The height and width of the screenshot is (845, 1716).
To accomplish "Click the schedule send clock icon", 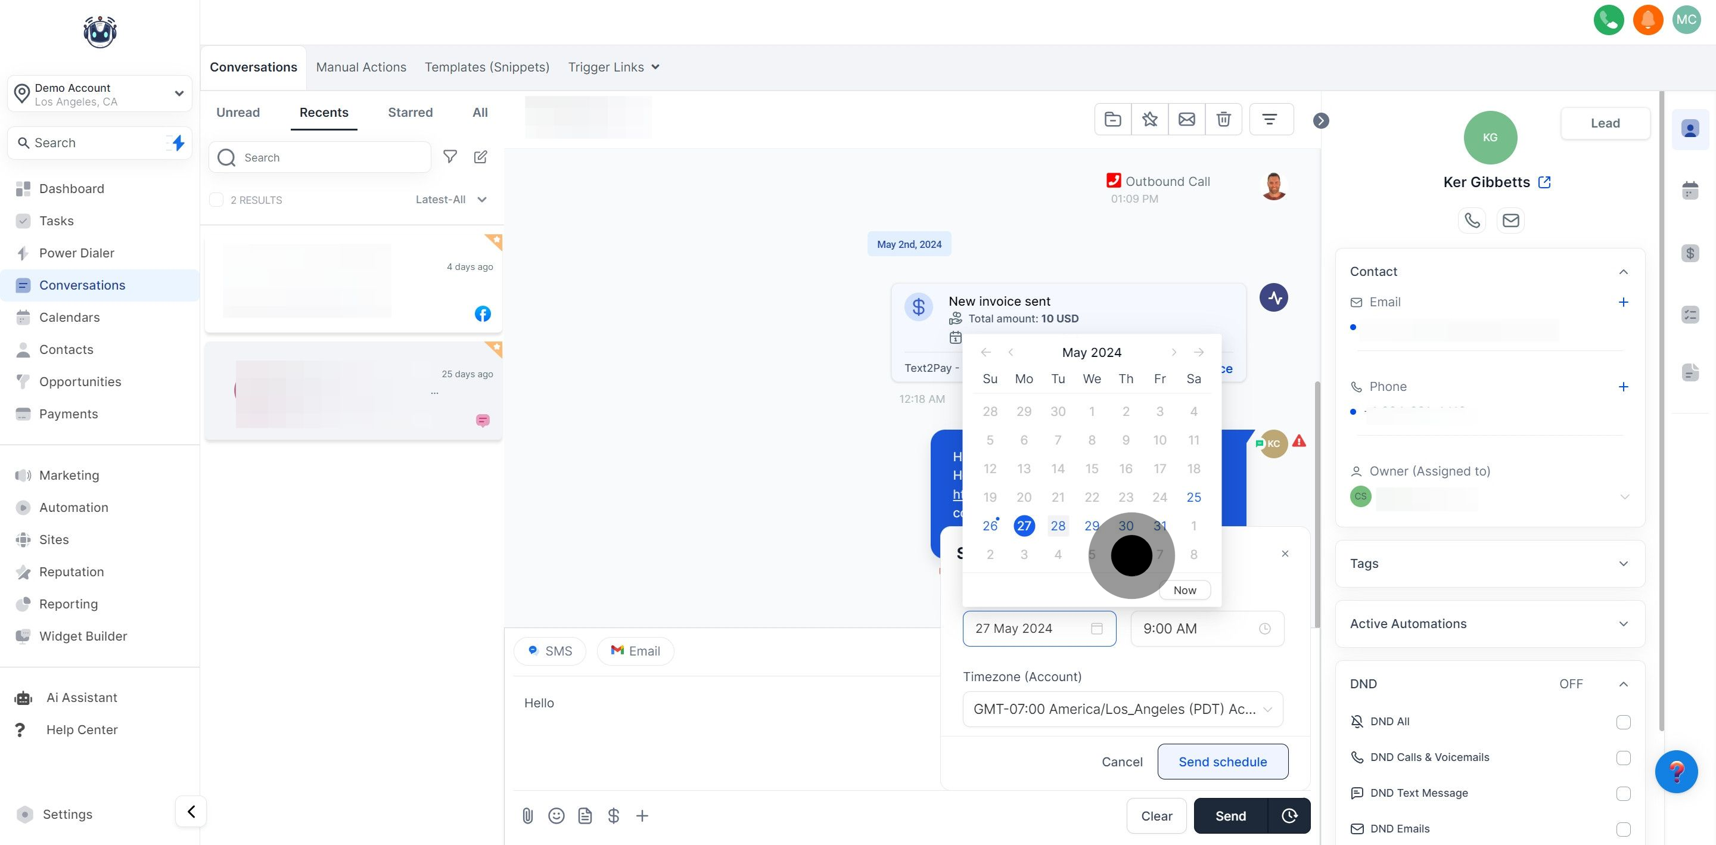I will click(x=1289, y=816).
